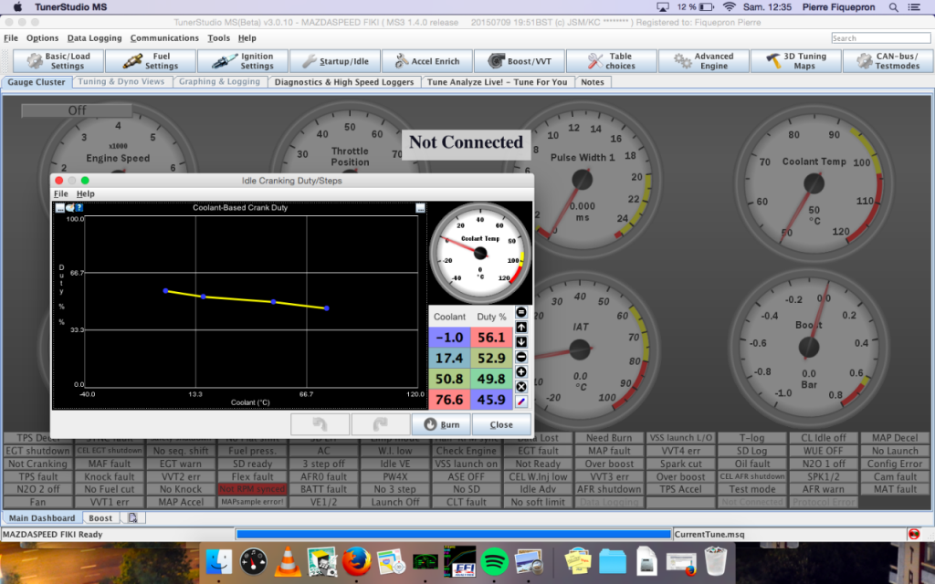Open the Apple menu
The height and width of the screenshot is (584, 935).
pos(18,7)
